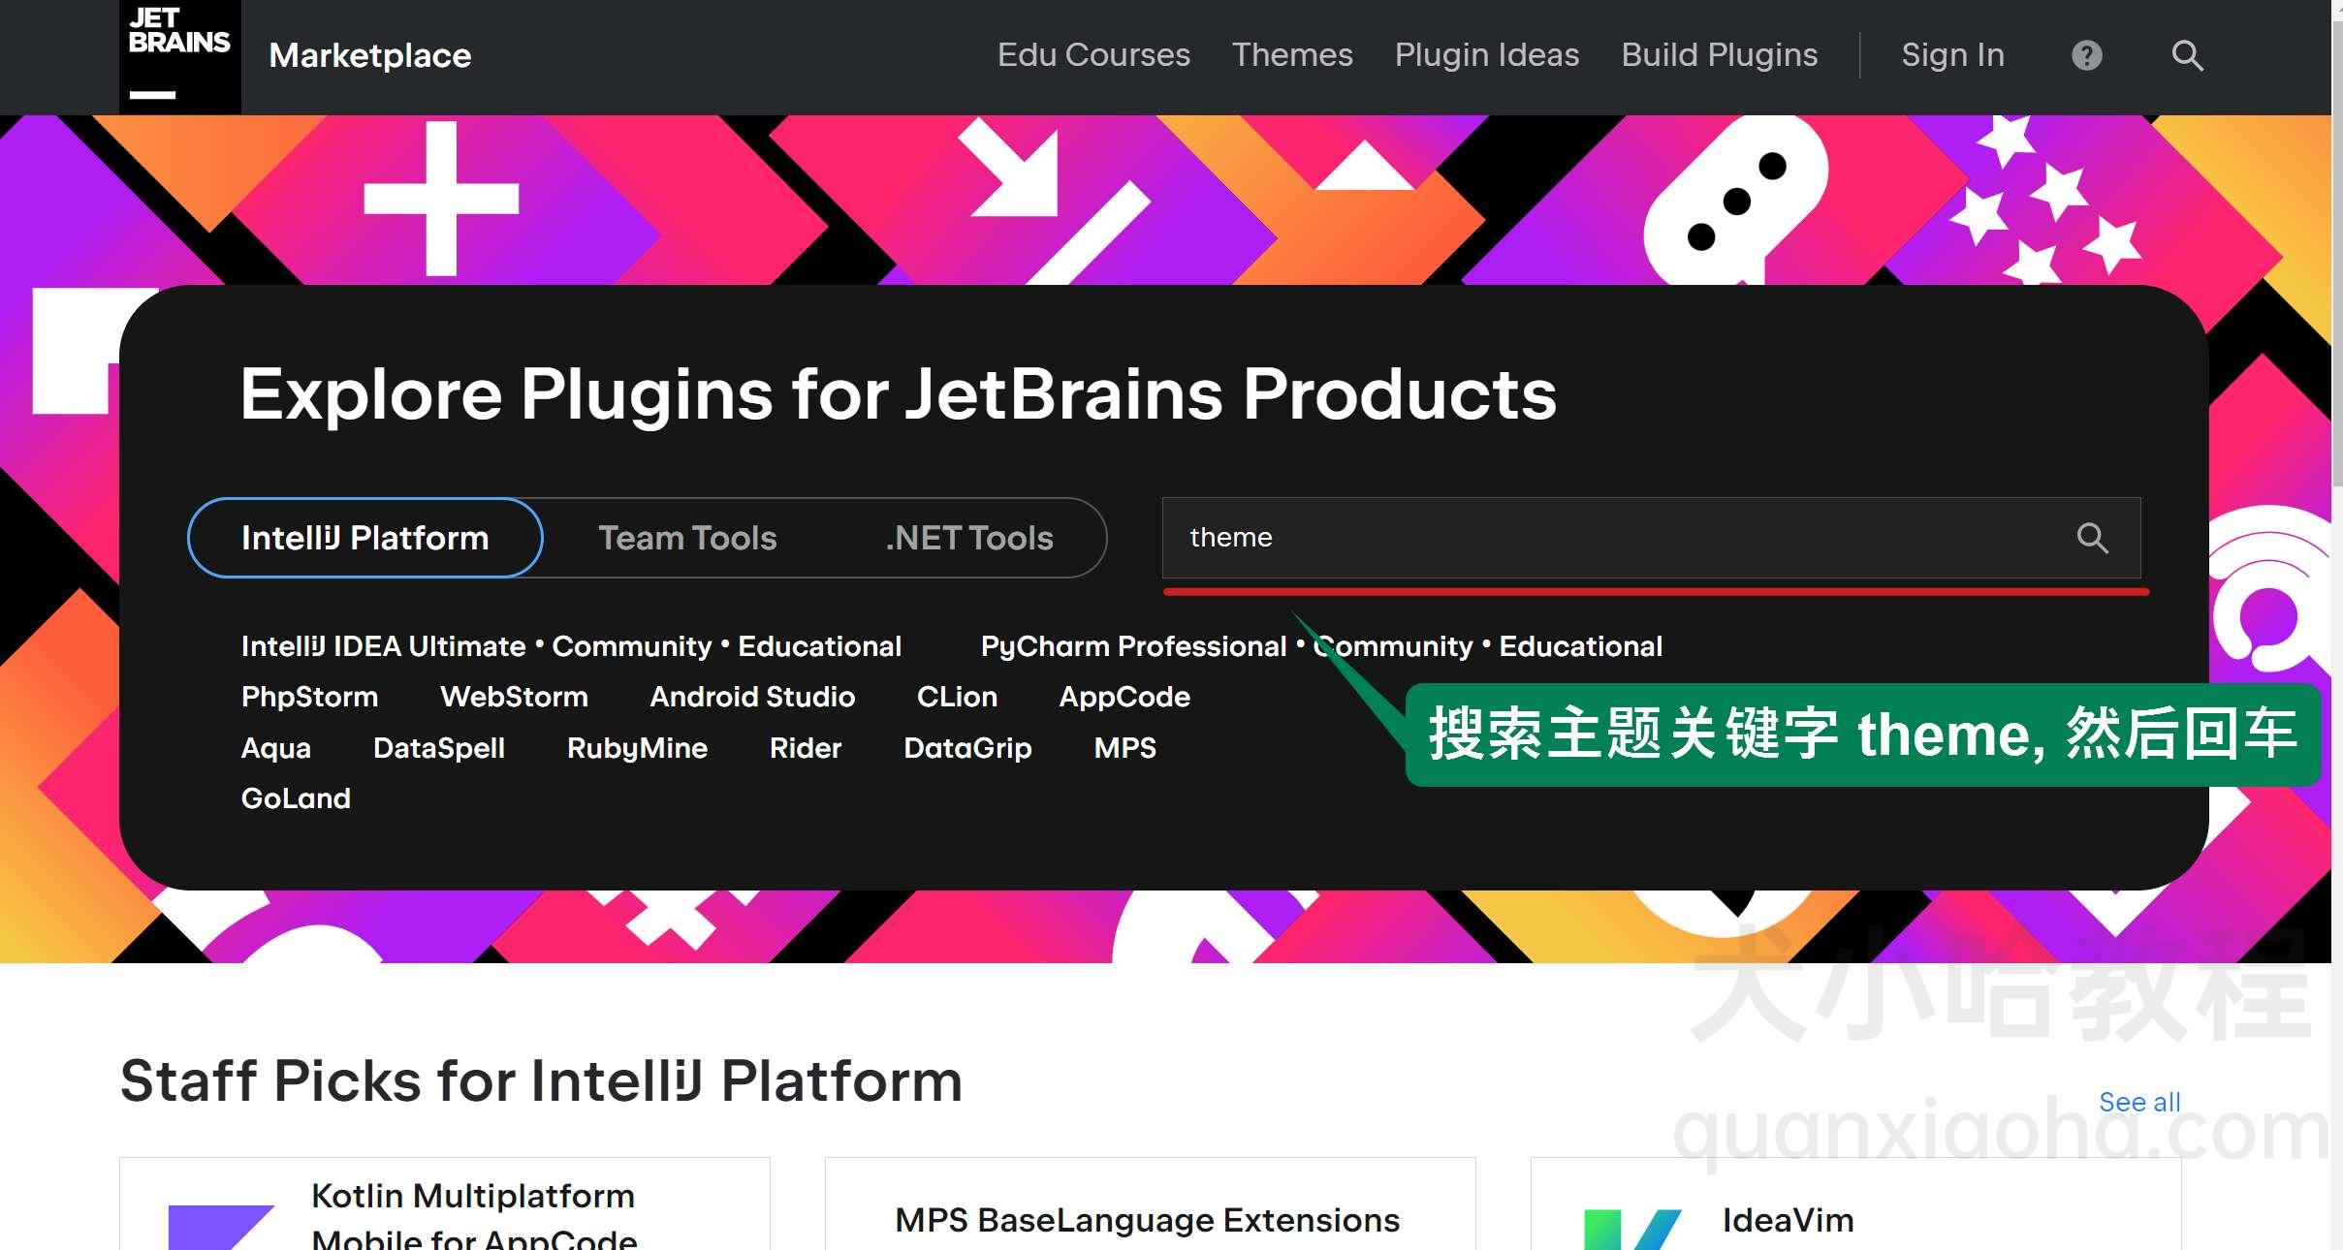Click the header search magnifier icon
This screenshot has height=1250, width=2343.
click(2187, 55)
